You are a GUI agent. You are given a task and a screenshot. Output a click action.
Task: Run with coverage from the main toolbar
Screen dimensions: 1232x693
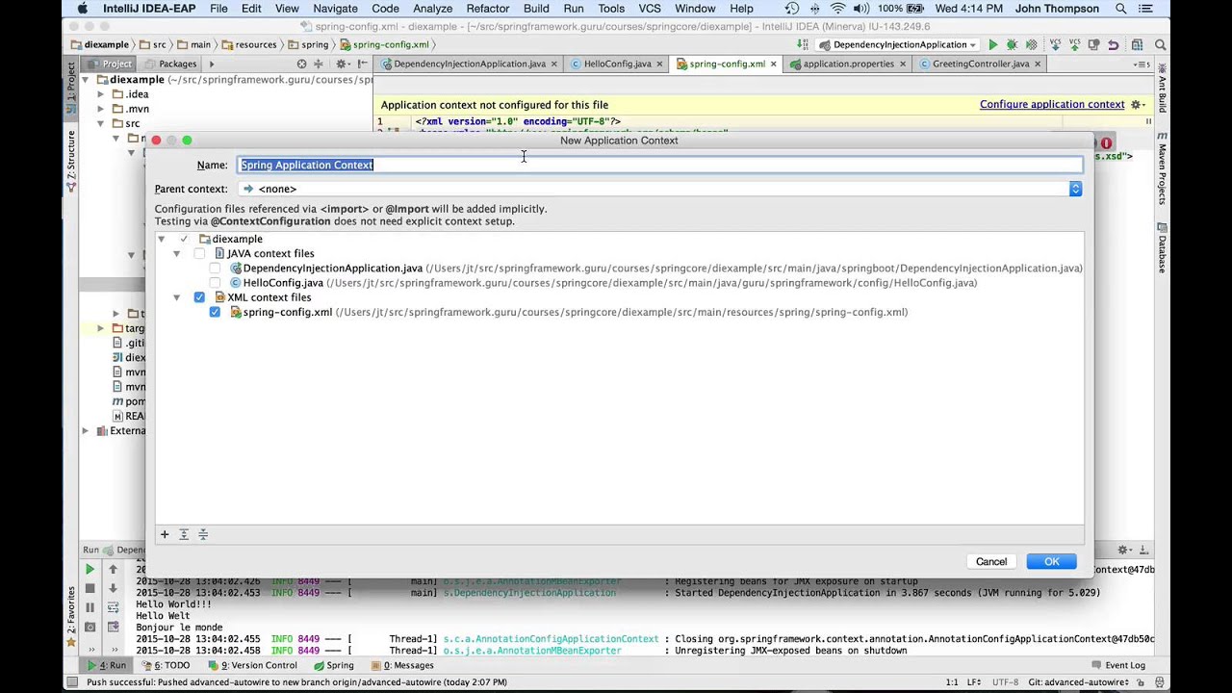(1031, 45)
